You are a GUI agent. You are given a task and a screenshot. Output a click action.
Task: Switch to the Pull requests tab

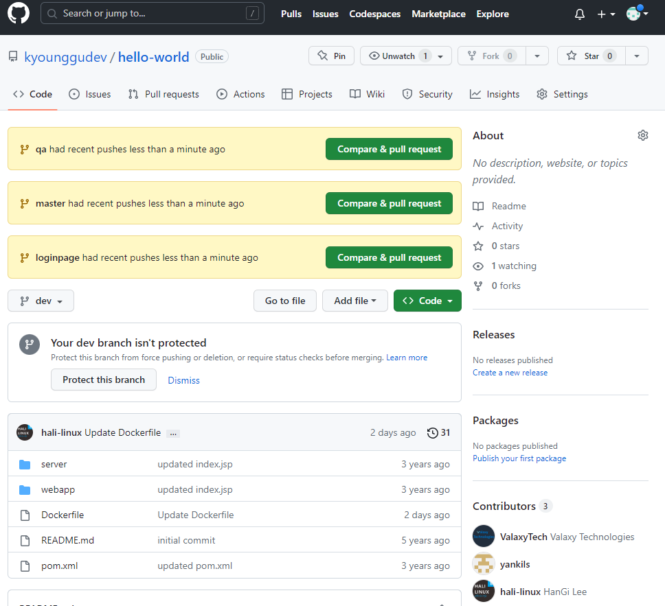164,94
